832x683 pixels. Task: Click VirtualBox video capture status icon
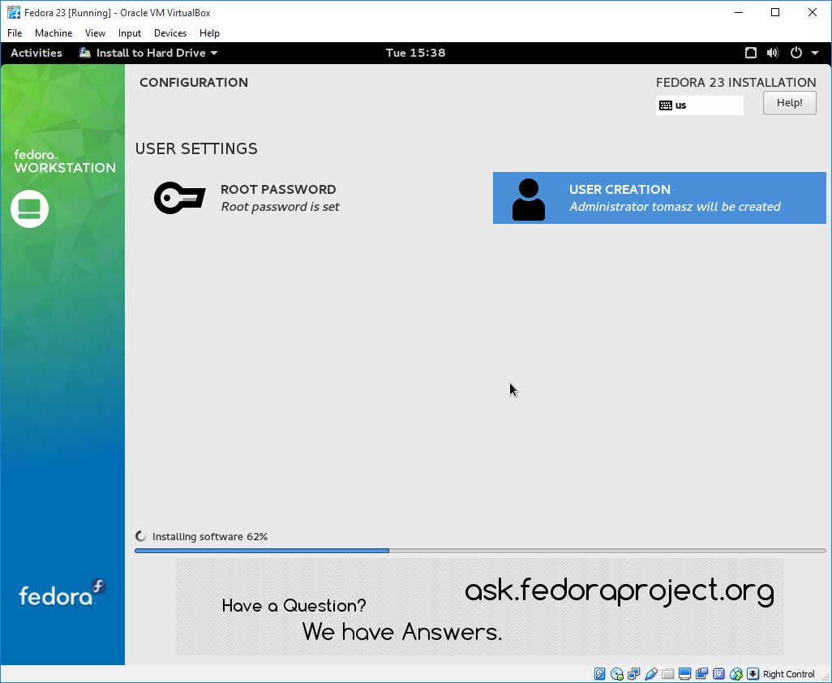pyautogui.click(x=701, y=674)
